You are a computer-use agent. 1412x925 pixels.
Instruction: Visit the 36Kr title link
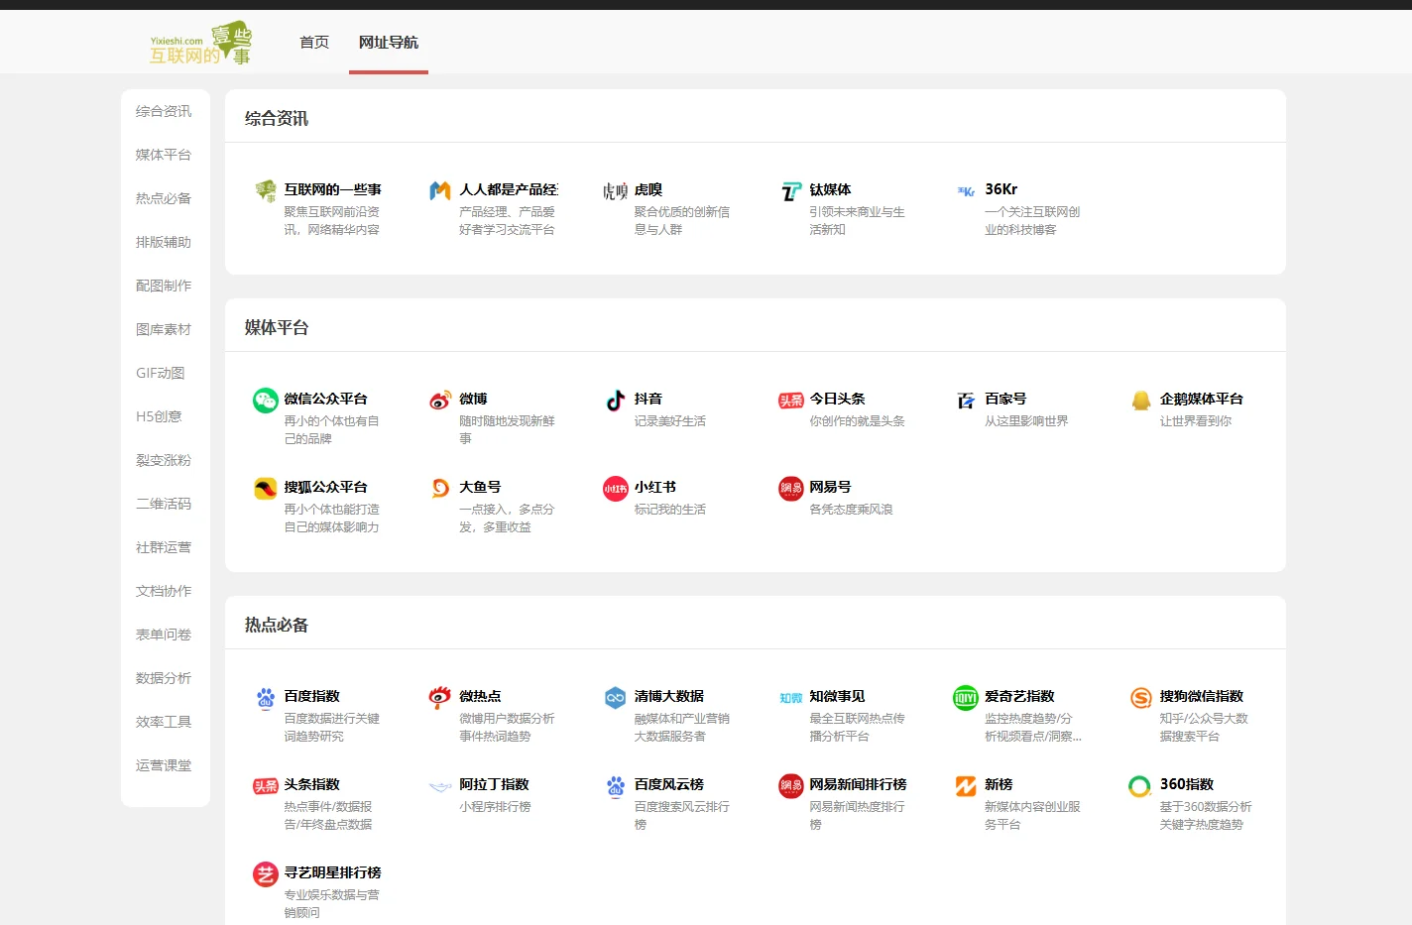tap(1000, 189)
